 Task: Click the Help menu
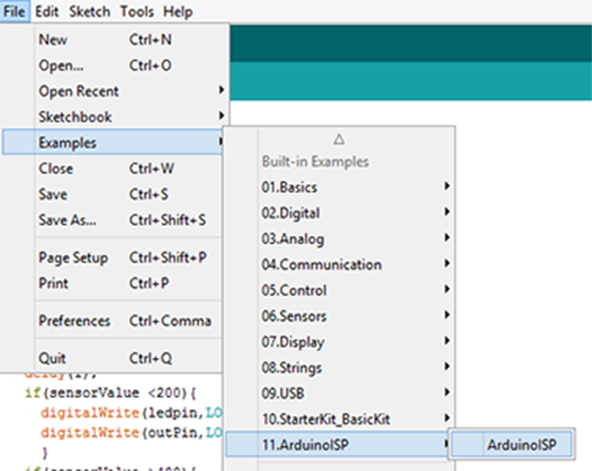pyautogui.click(x=177, y=12)
